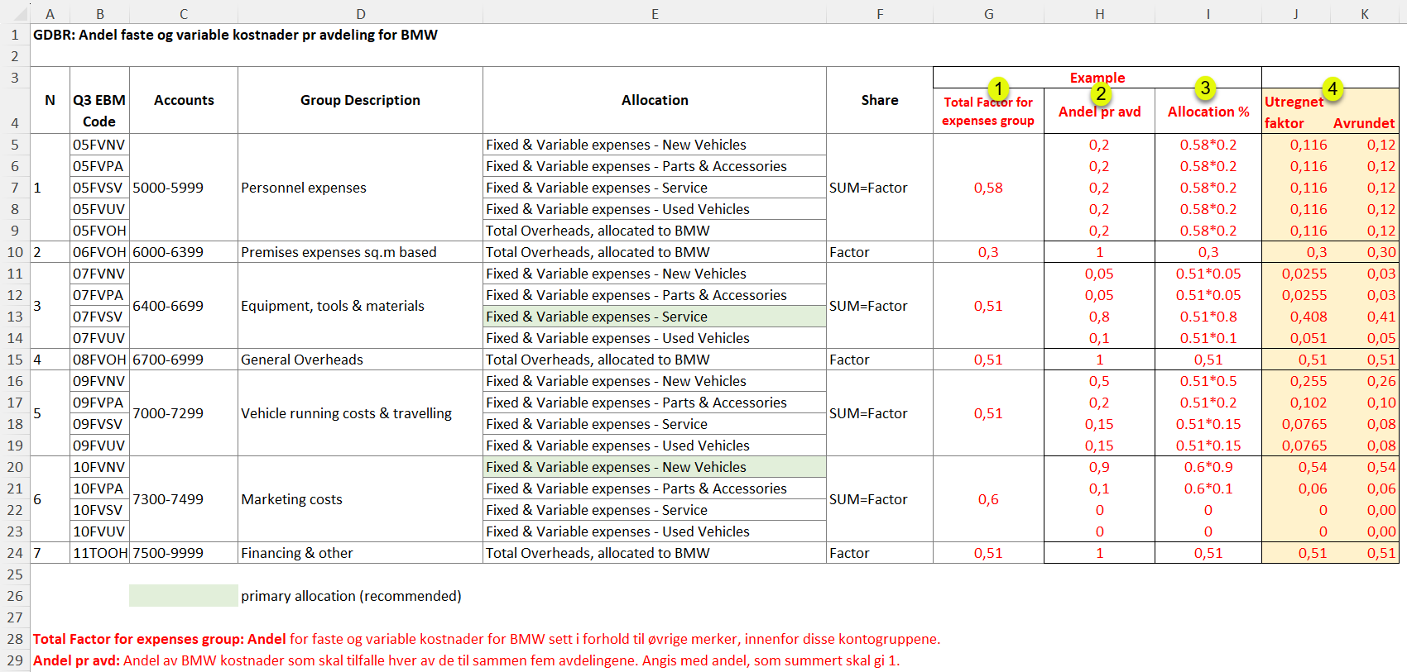Select the cell with code 07FVSV
This screenshot has height=672, width=1407.
tap(99, 317)
